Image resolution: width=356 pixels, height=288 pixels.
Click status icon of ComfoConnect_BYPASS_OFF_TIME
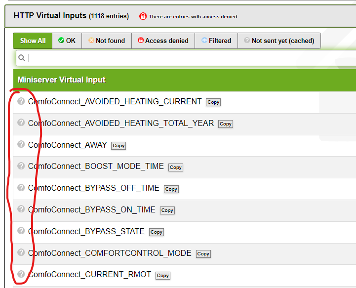tap(21, 188)
